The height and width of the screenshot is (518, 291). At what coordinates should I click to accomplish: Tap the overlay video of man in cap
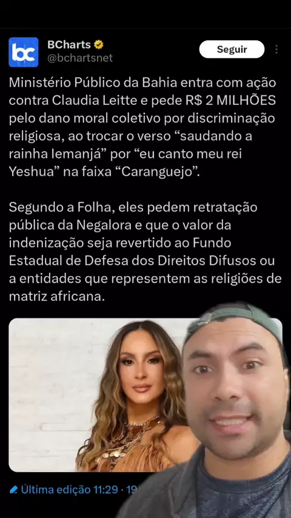pos(218,409)
